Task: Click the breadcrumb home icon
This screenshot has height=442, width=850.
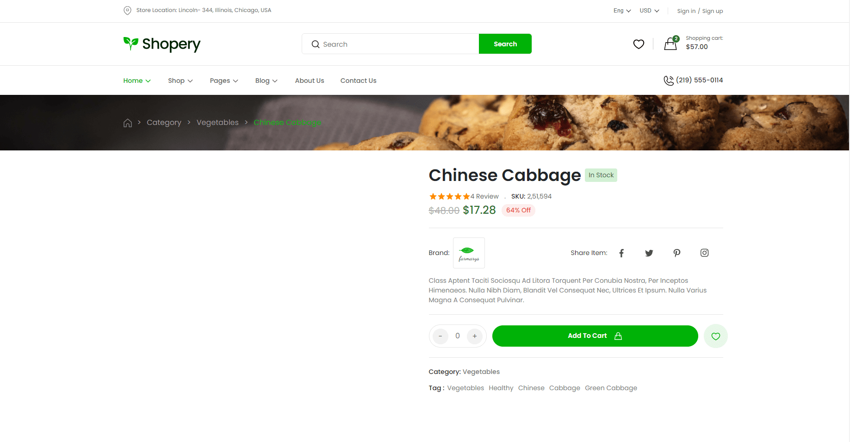Action: (x=128, y=123)
